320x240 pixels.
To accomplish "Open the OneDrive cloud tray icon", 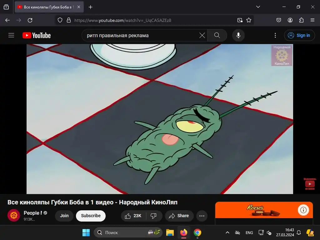I will [237, 232].
